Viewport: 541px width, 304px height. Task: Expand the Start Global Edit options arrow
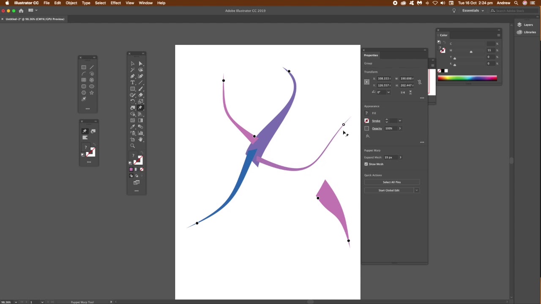coord(416,190)
